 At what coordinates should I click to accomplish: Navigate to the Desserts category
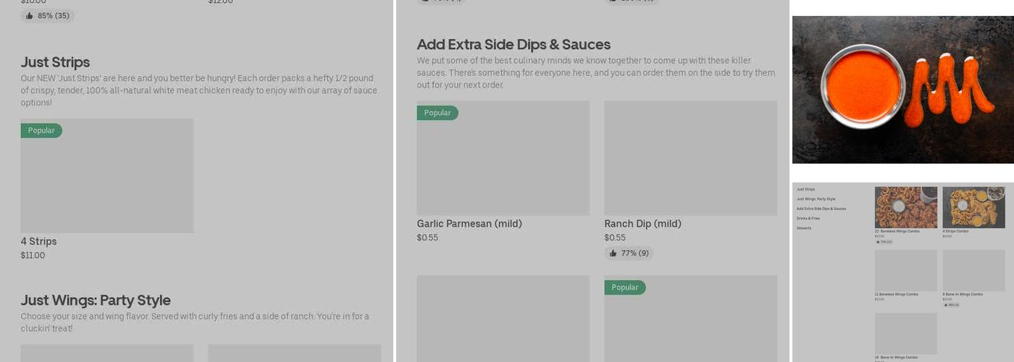pyautogui.click(x=804, y=228)
